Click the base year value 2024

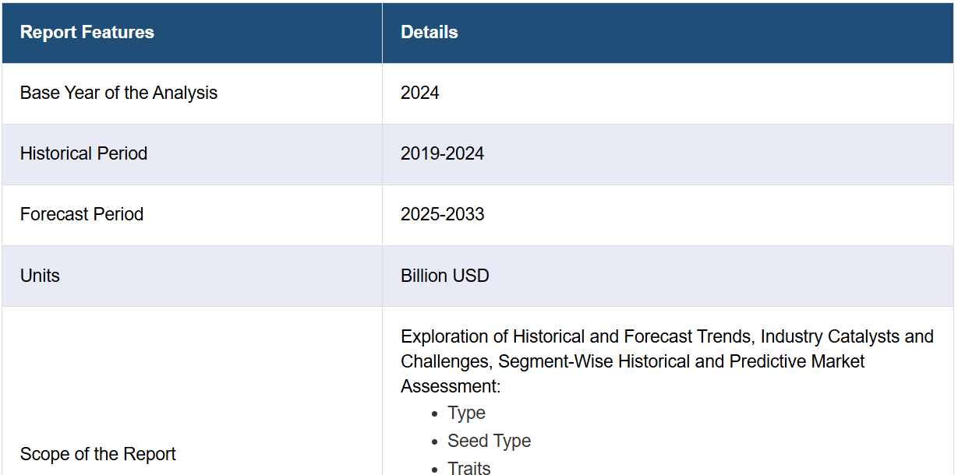click(420, 93)
